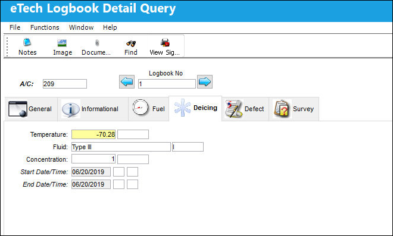Go to next logbook with right arrow

coord(205,81)
